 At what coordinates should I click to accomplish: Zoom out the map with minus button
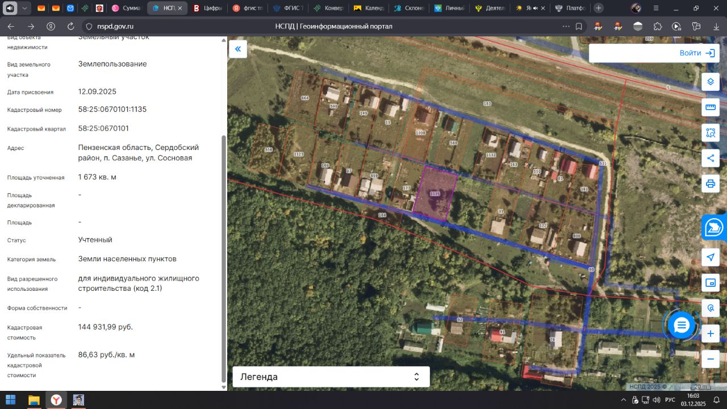point(711,359)
